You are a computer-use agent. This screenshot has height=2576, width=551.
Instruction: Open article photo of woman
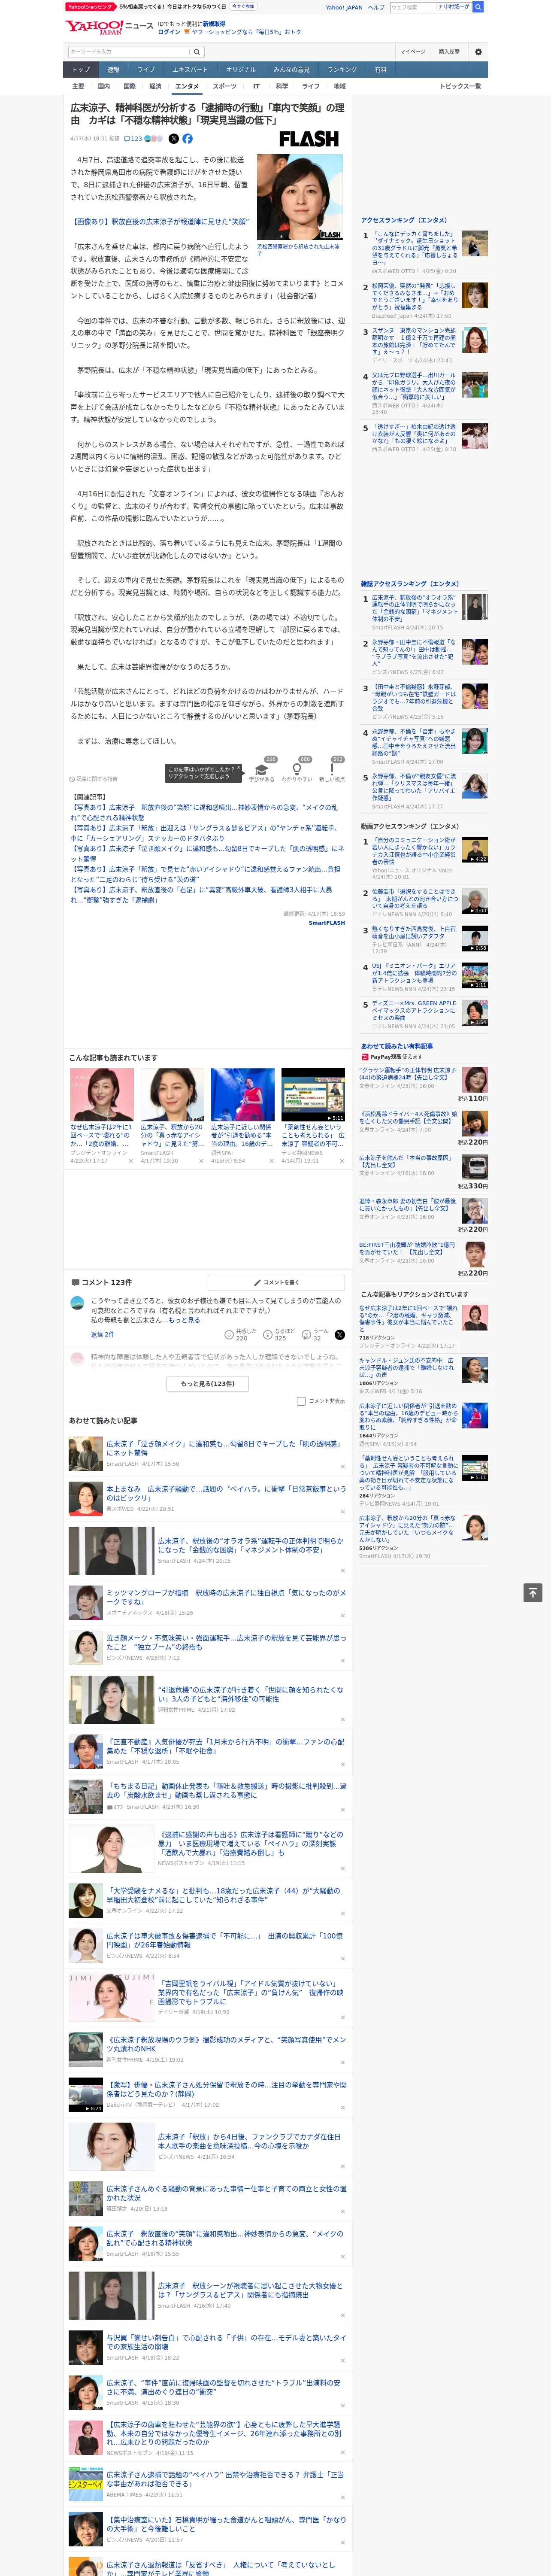300,196
